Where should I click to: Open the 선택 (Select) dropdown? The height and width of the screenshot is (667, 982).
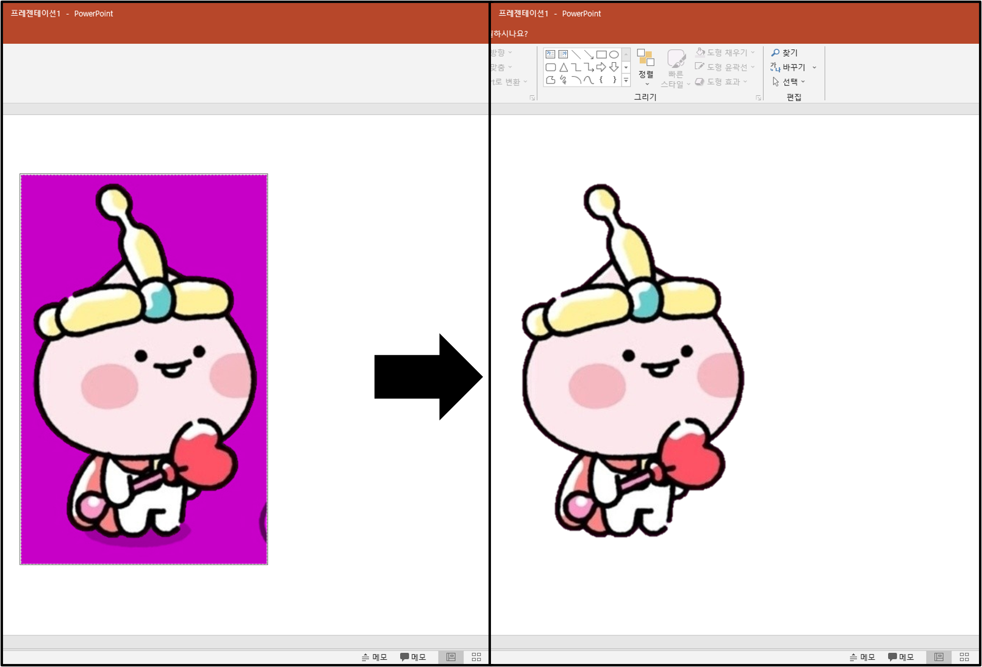click(x=789, y=82)
